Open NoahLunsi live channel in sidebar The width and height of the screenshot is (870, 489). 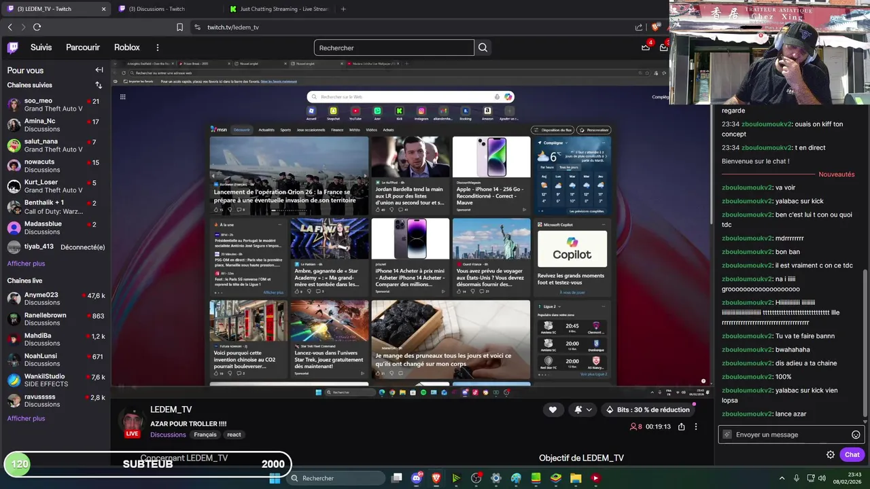click(56, 360)
